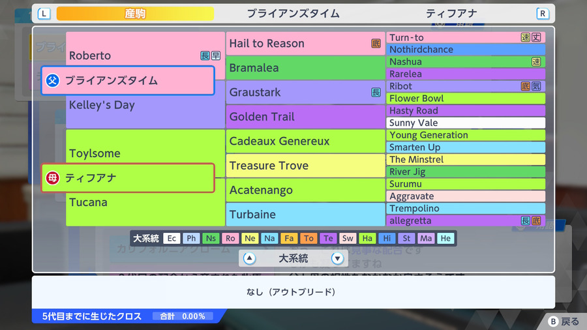This screenshot has width=587, height=330.
Task: Click the 早 badge on Roberto
Action: [x=216, y=55]
